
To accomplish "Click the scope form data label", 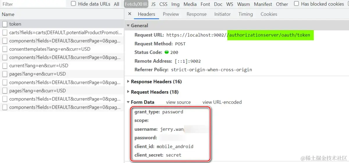I will click(x=142, y=120).
